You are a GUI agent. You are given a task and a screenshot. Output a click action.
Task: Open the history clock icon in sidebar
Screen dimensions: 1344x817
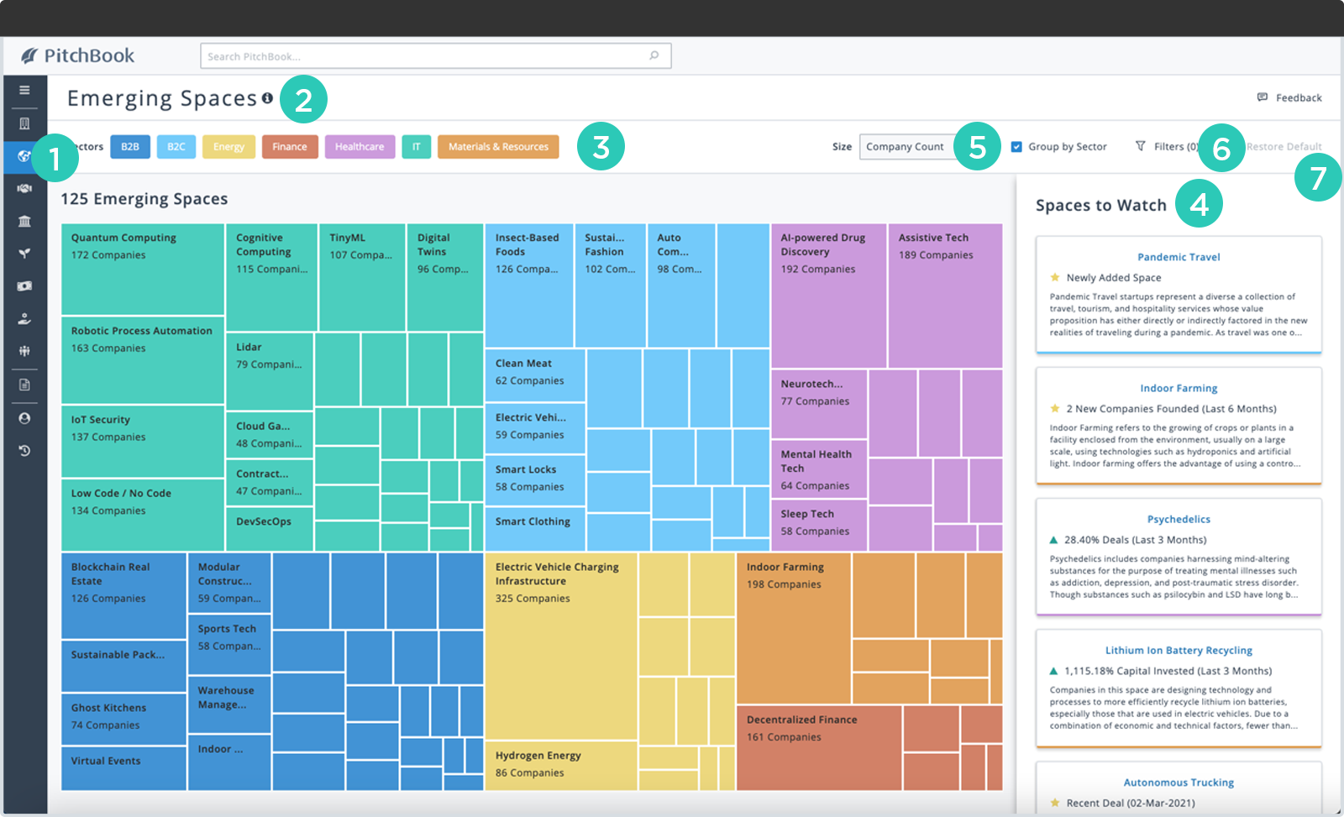24,451
